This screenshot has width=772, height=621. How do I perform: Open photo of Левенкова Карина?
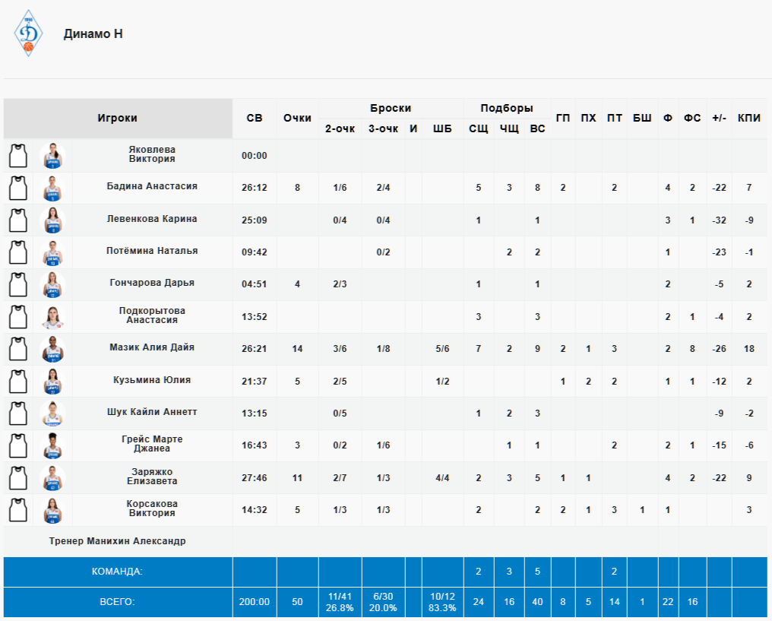[x=52, y=220]
